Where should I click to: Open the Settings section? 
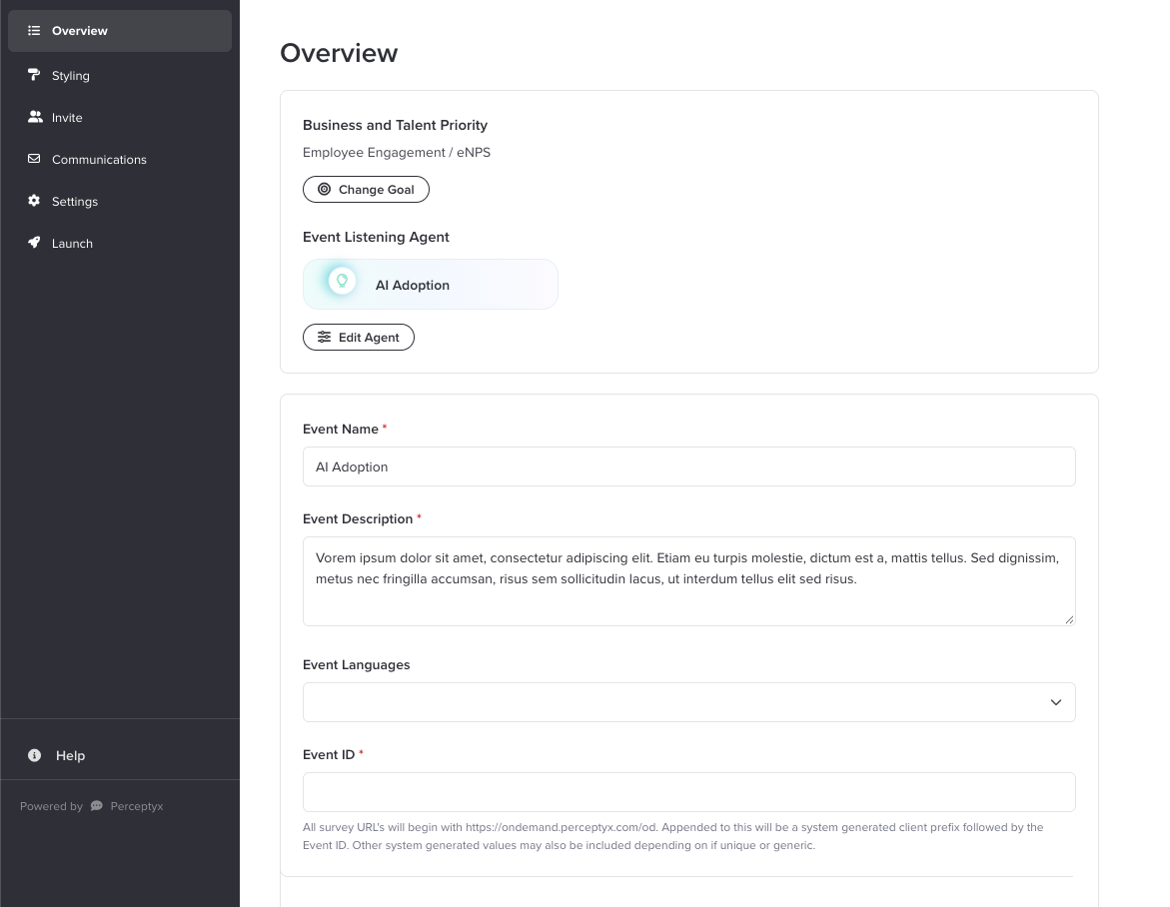pos(119,201)
